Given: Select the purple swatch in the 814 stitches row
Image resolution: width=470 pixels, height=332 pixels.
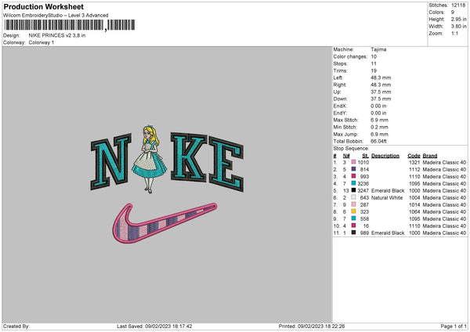Looking at the screenshot, I should click(x=353, y=169).
